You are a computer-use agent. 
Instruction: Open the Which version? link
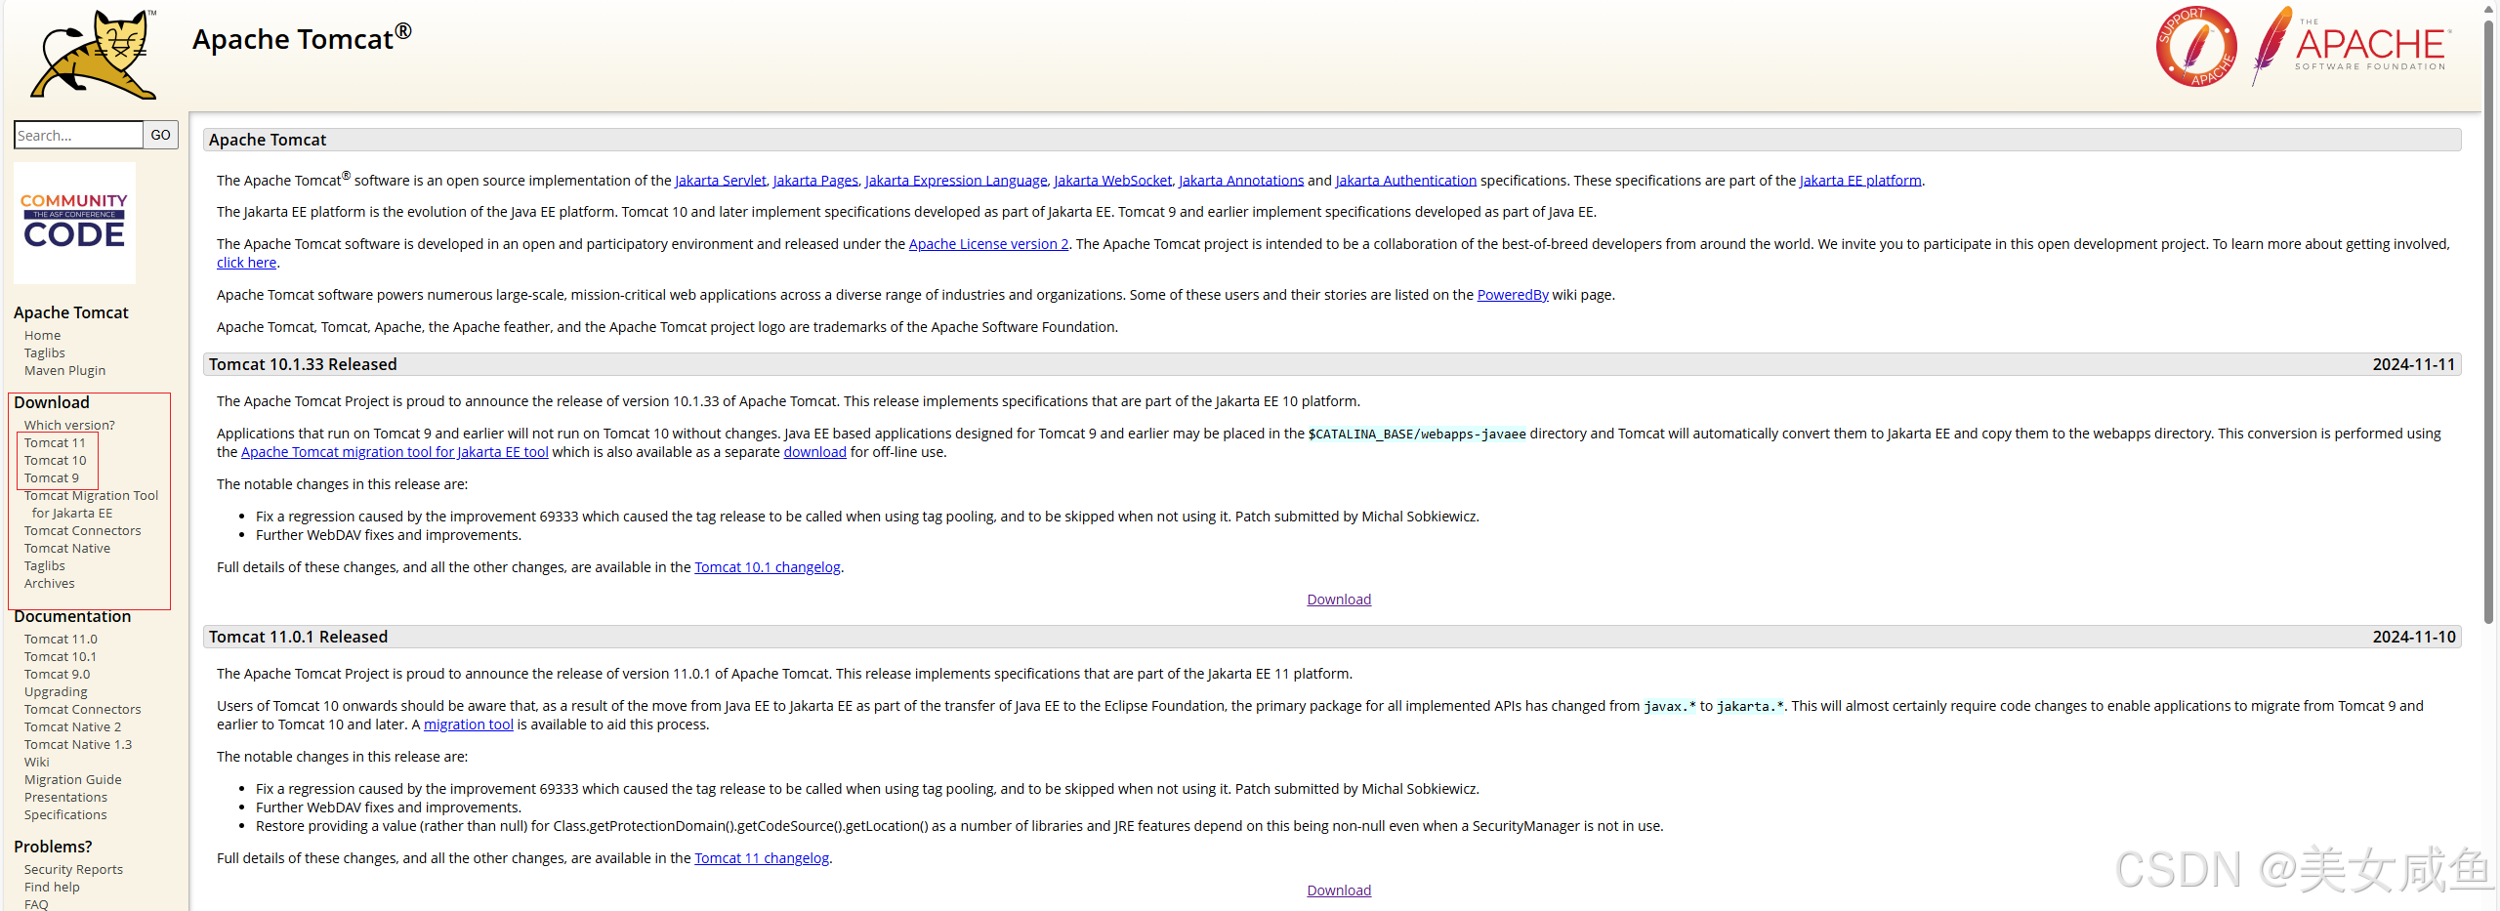click(69, 425)
